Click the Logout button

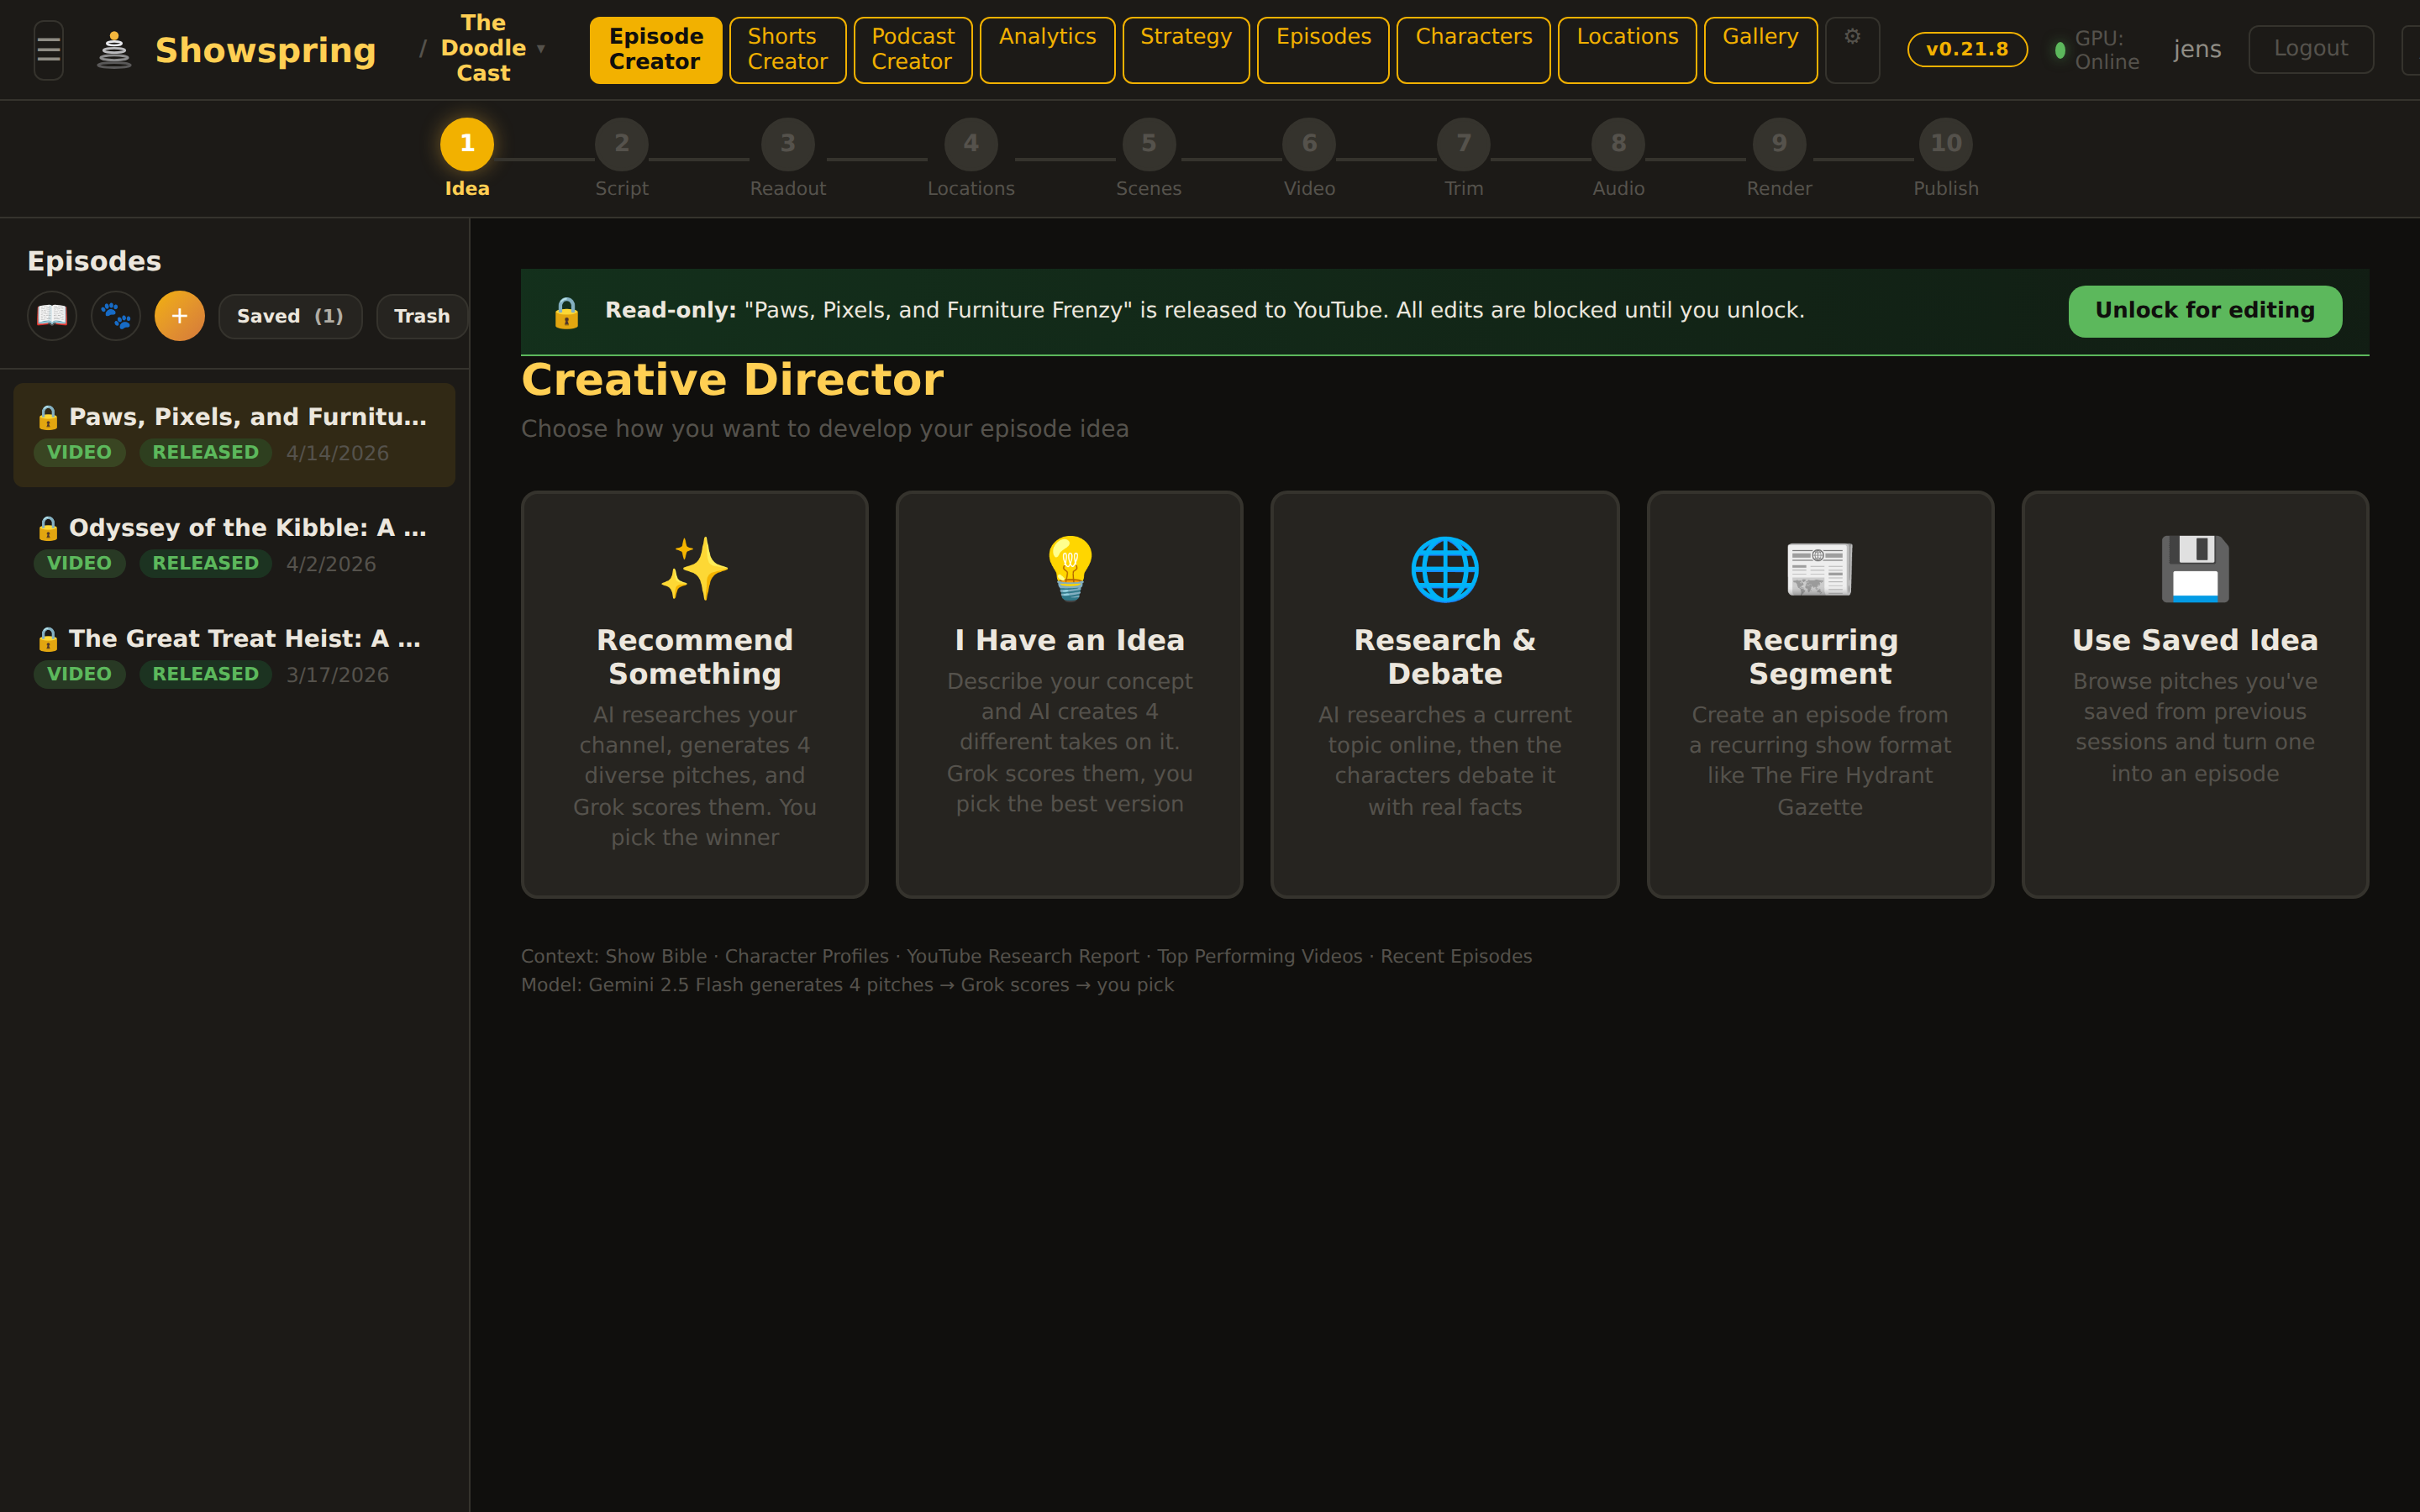(2310, 49)
